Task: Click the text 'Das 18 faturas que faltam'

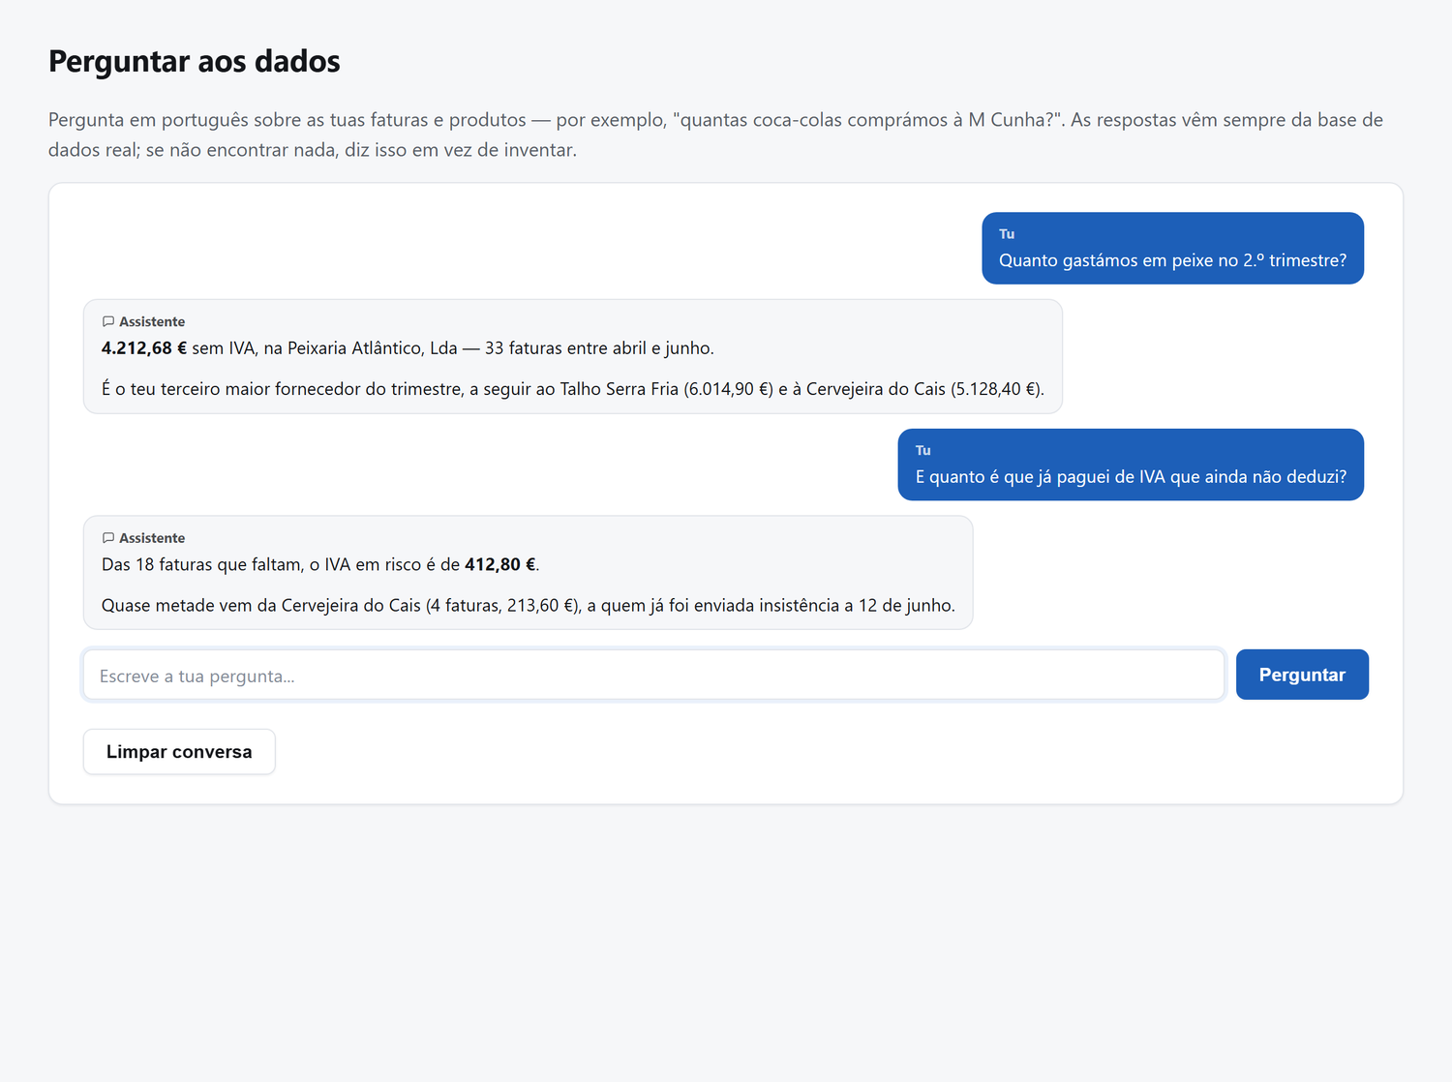Action: tap(201, 565)
